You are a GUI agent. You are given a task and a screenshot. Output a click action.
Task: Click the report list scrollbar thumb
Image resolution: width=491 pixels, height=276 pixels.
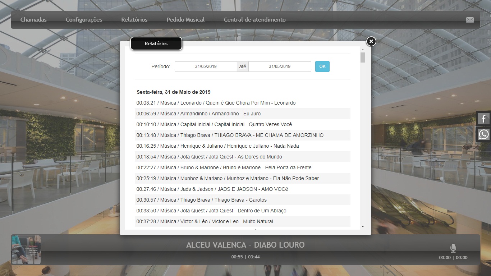point(363,57)
